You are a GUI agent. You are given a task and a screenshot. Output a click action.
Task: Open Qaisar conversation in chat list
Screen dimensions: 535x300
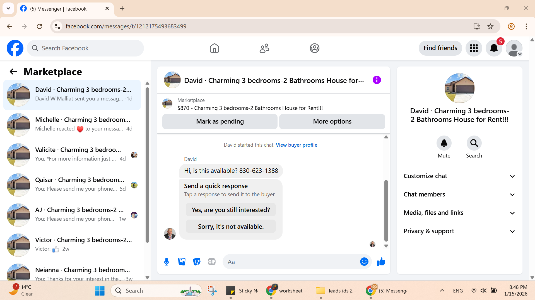pyautogui.click(x=72, y=185)
